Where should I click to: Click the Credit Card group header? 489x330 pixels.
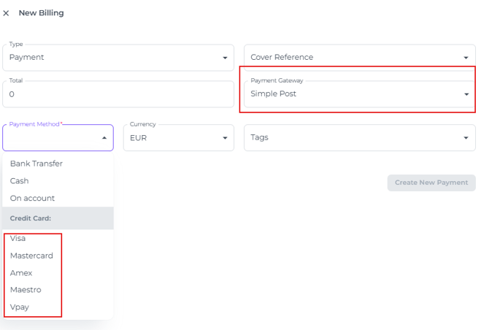coord(29,218)
